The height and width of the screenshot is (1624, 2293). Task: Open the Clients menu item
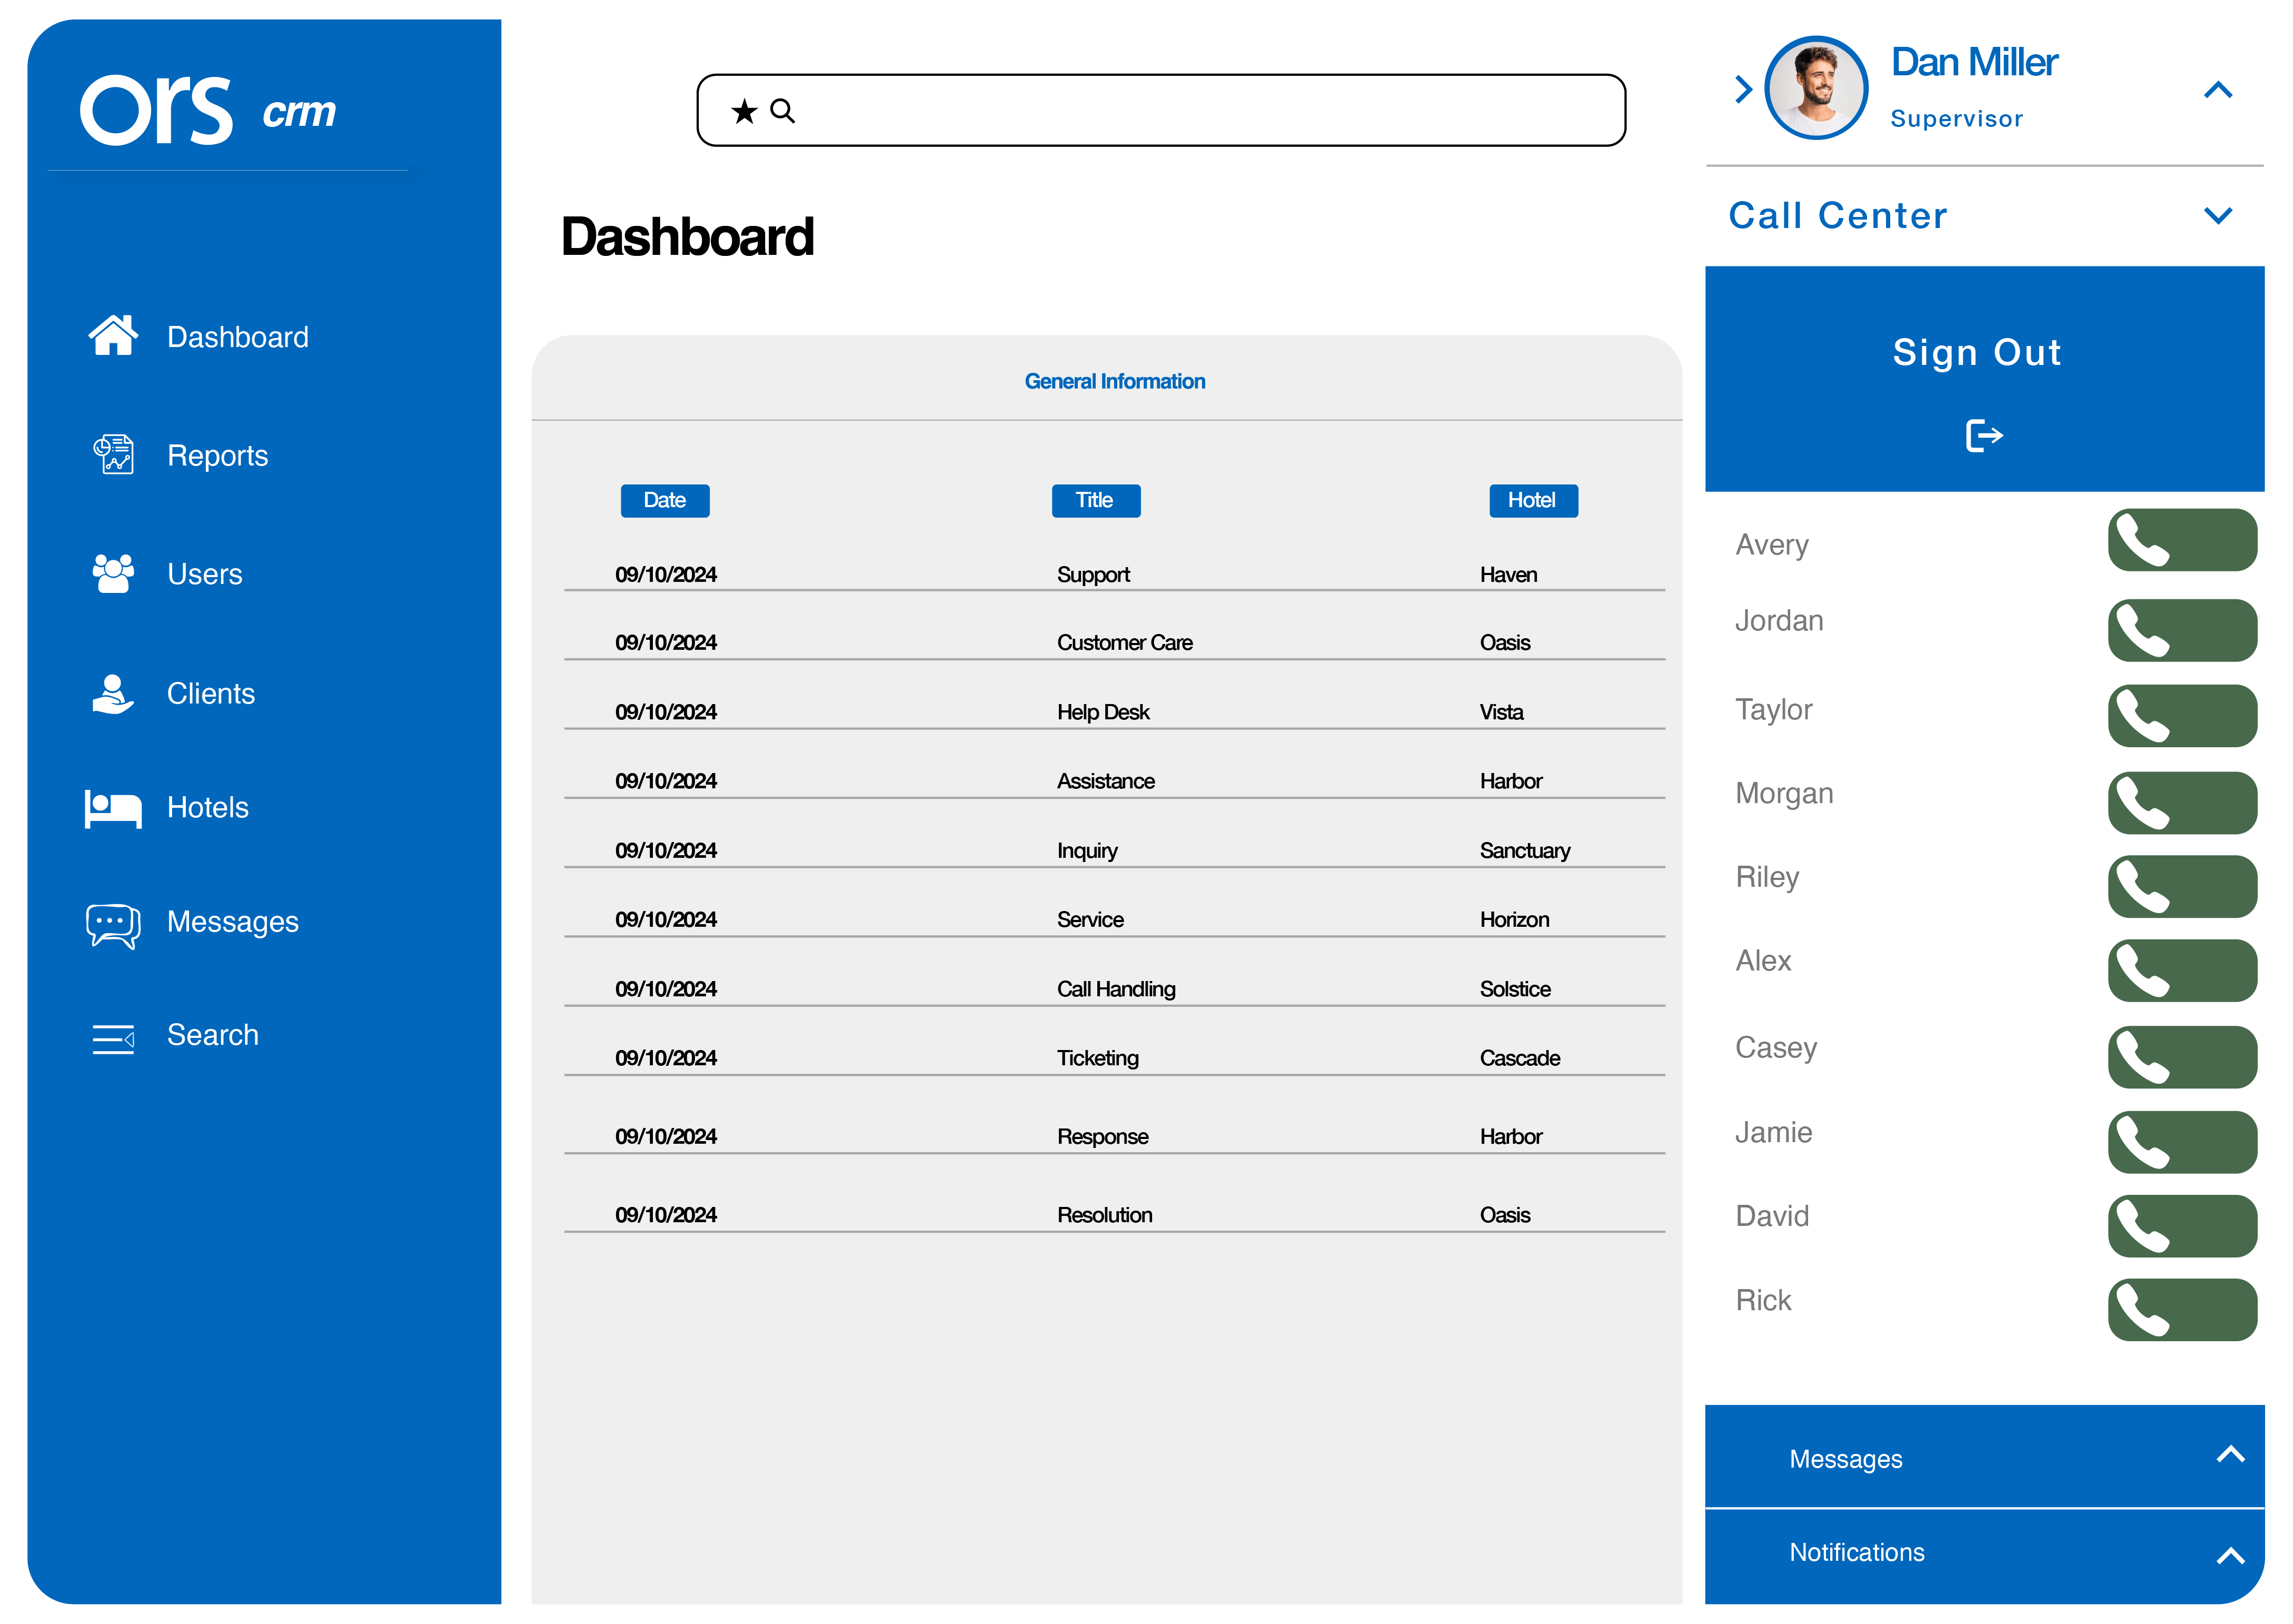point(211,693)
